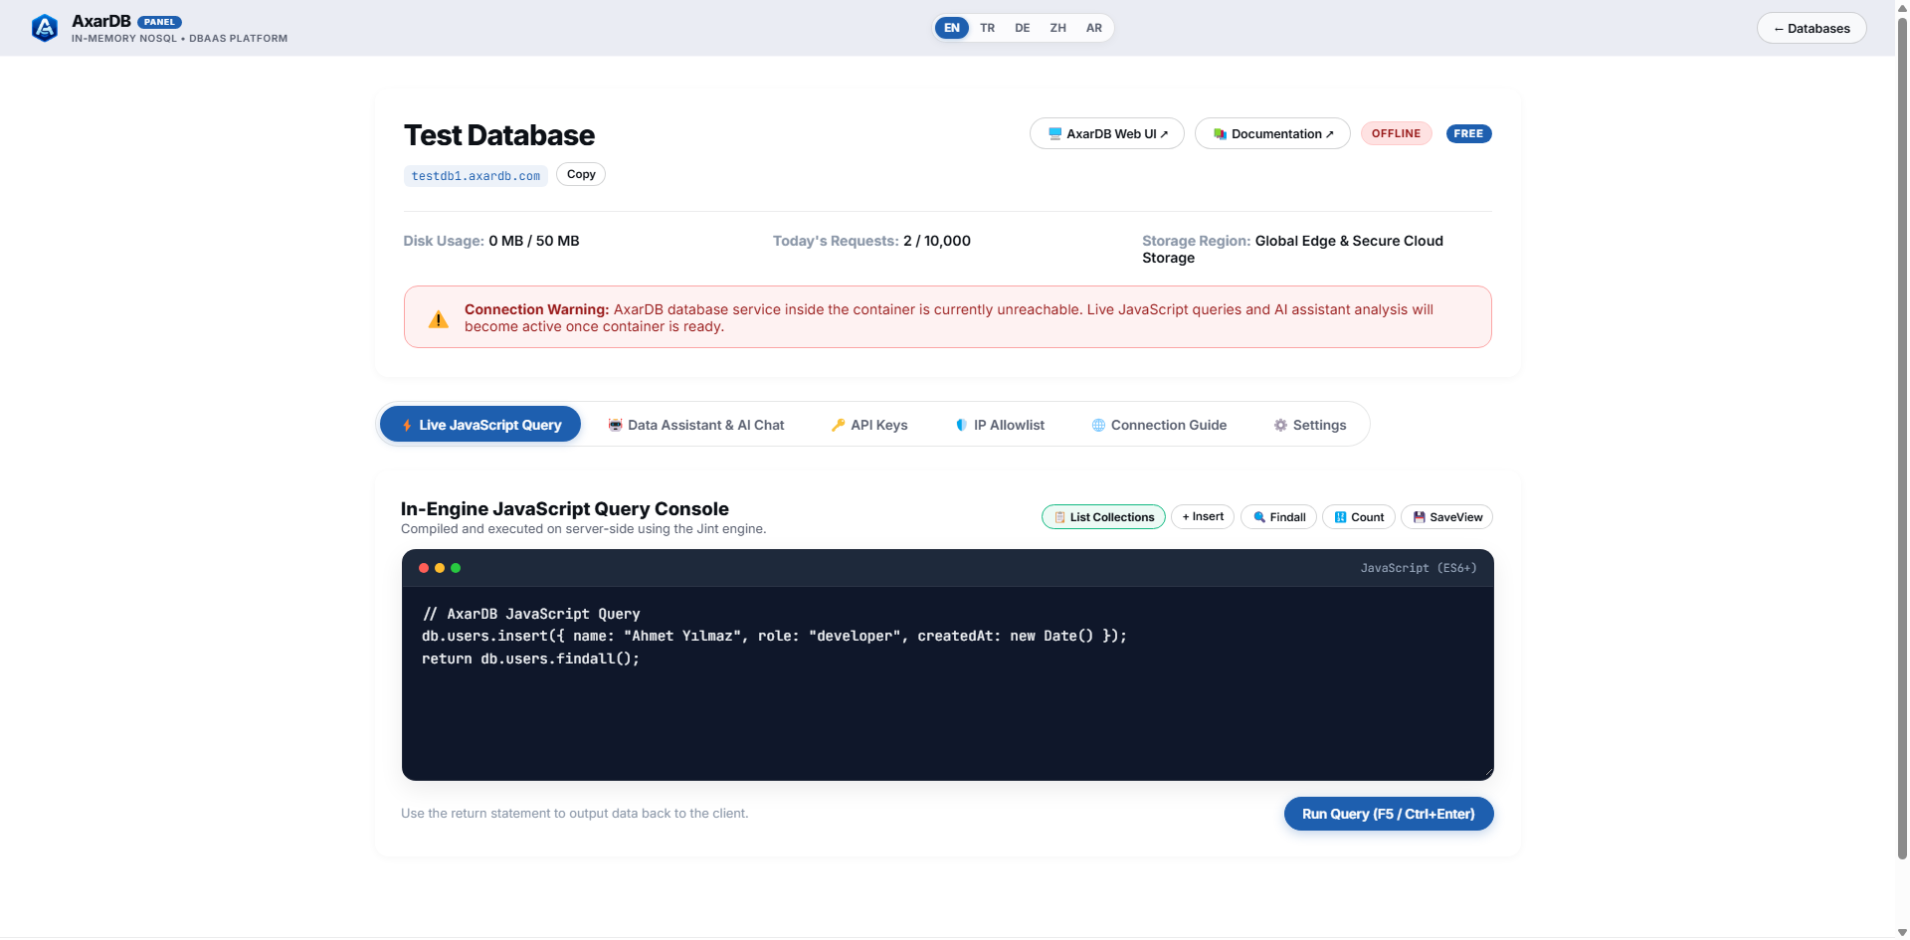Image resolution: width=1910 pixels, height=940 pixels.
Task: Click the PANEL badge next to AxarDB
Action: click(x=159, y=22)
